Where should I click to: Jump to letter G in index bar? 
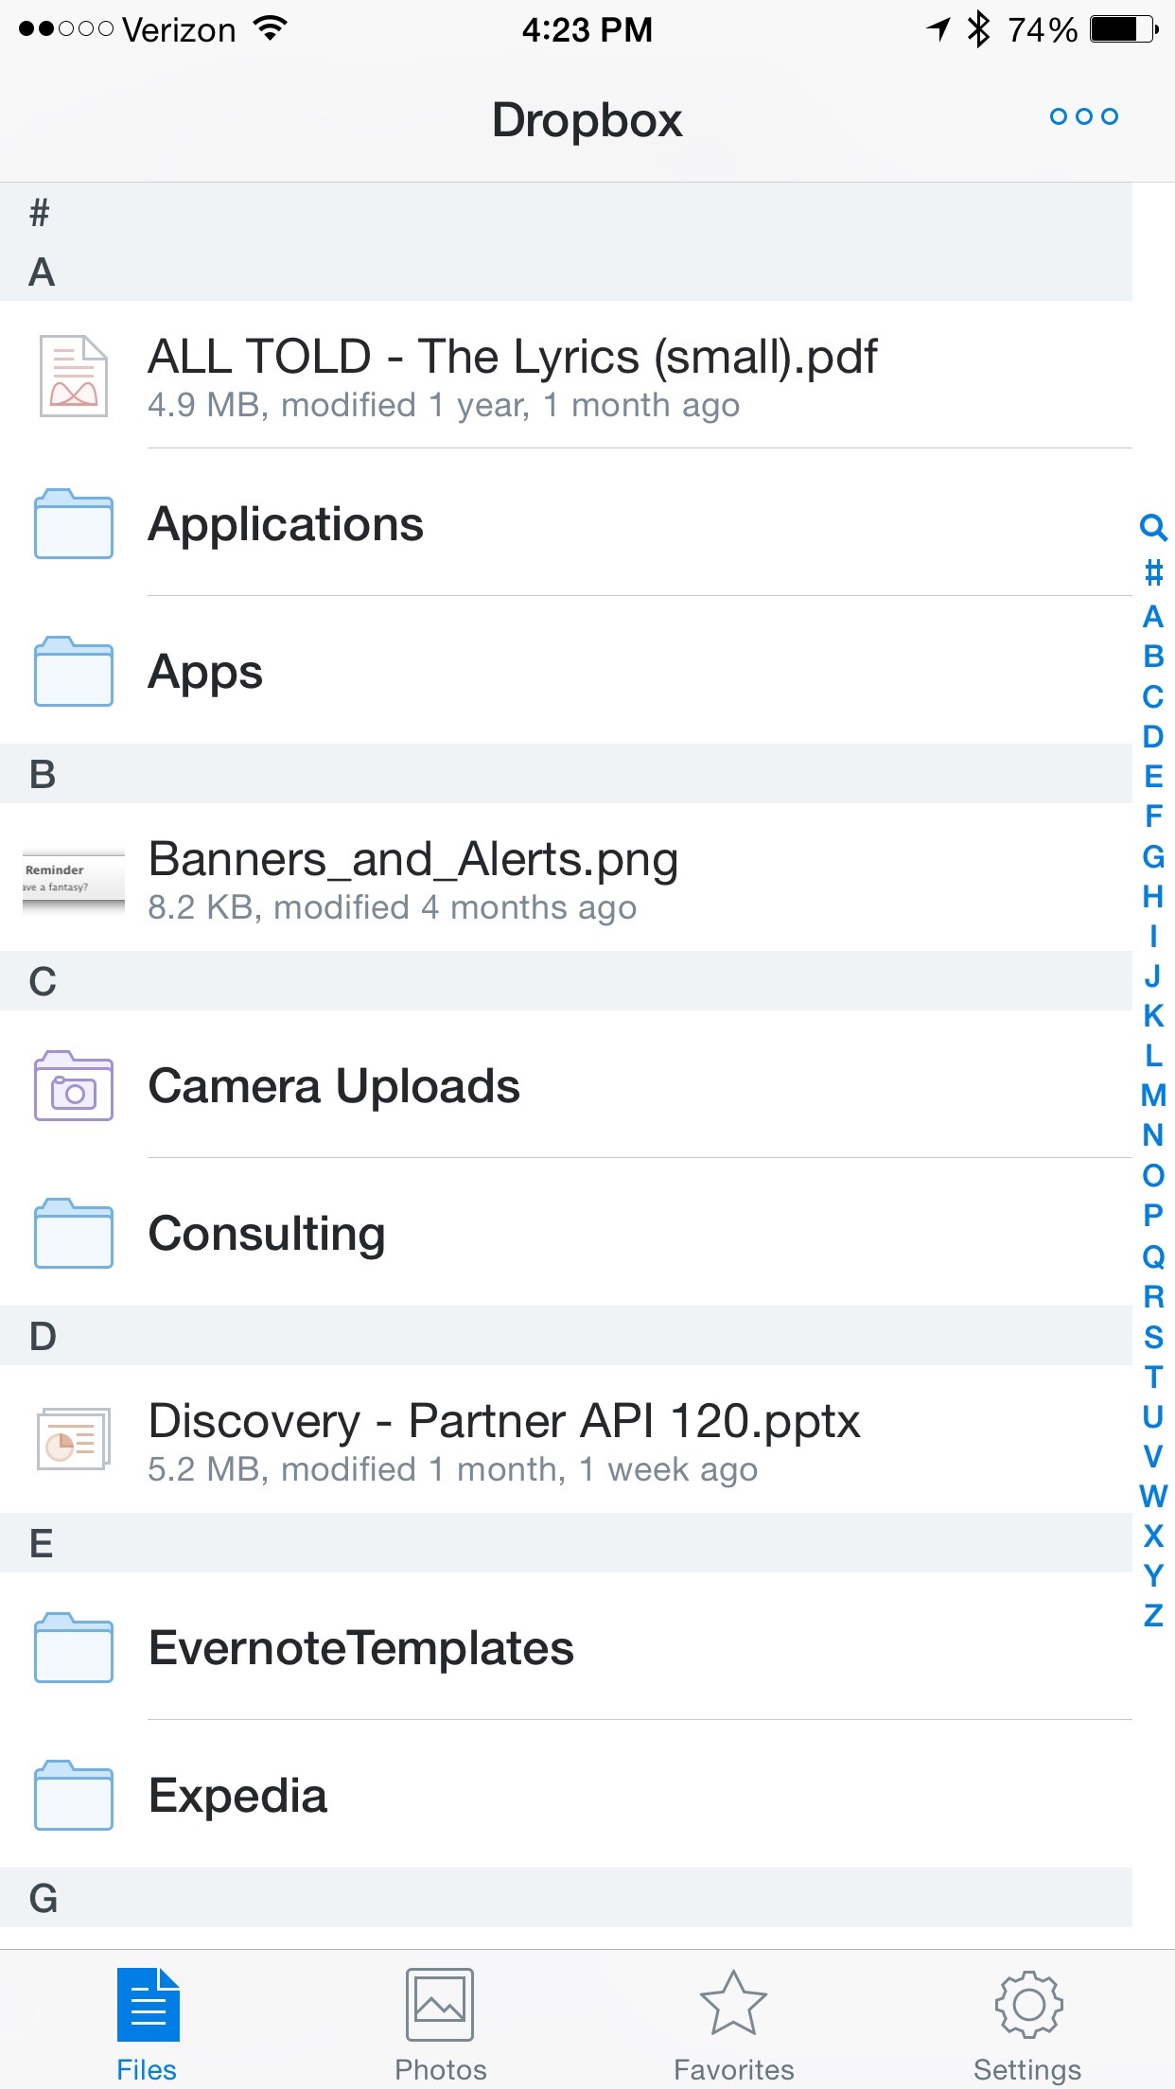click(1153, 857)
